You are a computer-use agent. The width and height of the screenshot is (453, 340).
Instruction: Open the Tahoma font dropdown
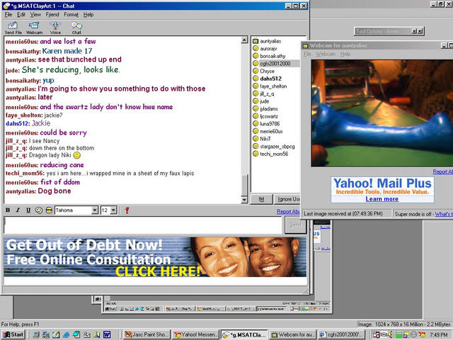pos(95,210)
